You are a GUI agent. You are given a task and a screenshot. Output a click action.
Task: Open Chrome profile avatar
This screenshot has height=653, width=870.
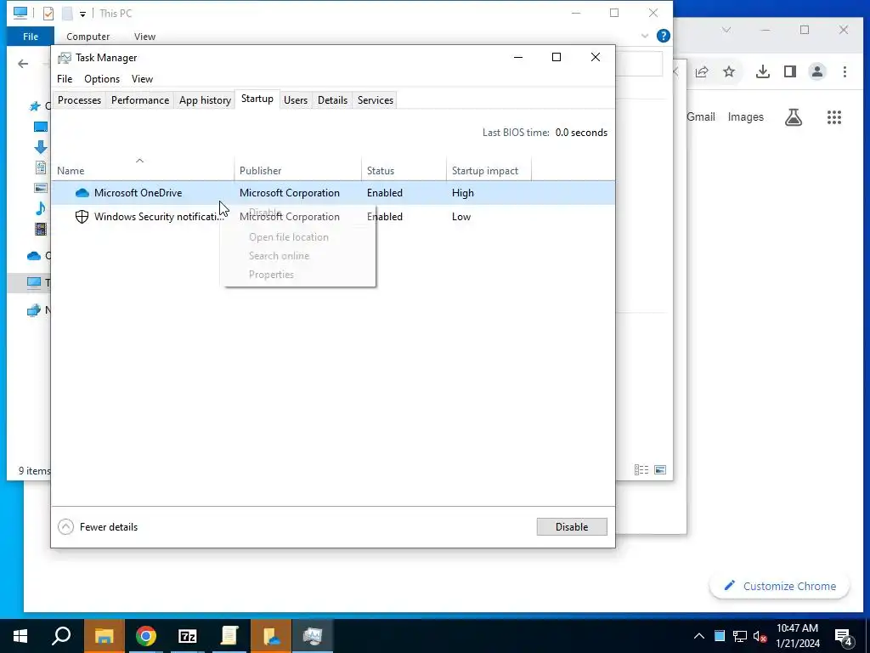817,71
